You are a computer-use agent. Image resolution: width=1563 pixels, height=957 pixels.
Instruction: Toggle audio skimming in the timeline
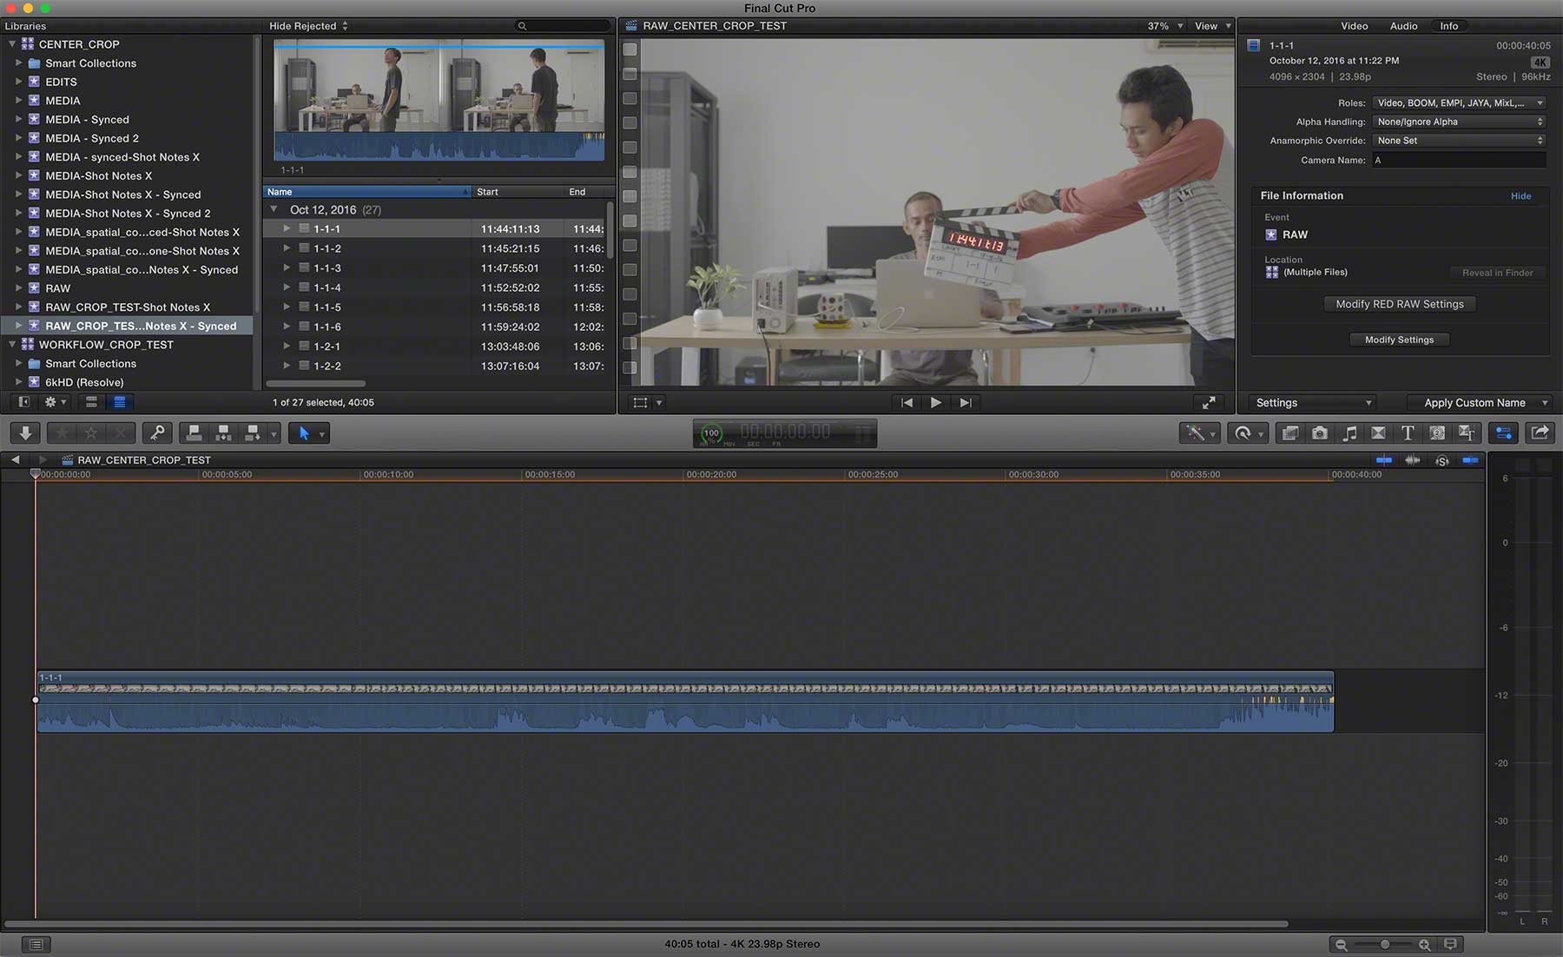[1413, 460]
